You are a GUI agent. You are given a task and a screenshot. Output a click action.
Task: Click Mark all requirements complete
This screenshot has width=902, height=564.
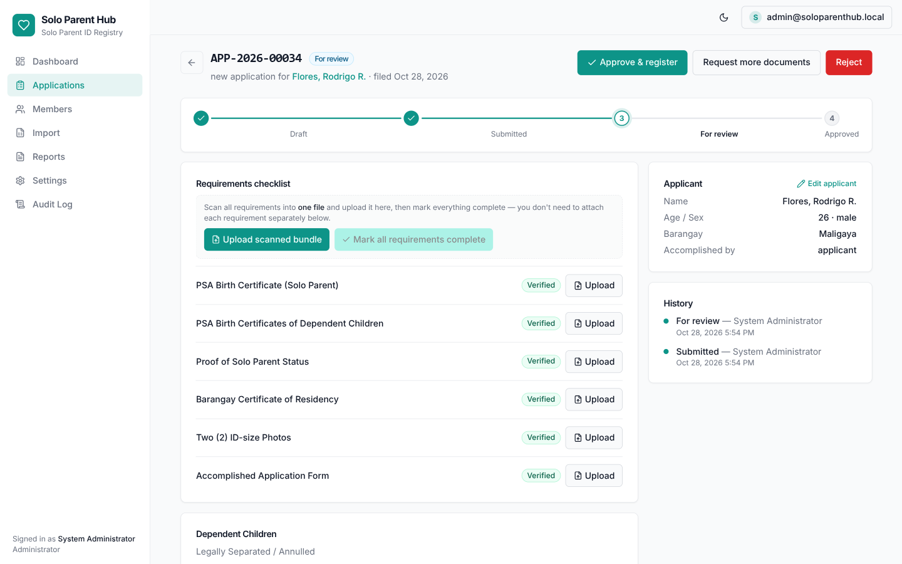tap(413, 239)
